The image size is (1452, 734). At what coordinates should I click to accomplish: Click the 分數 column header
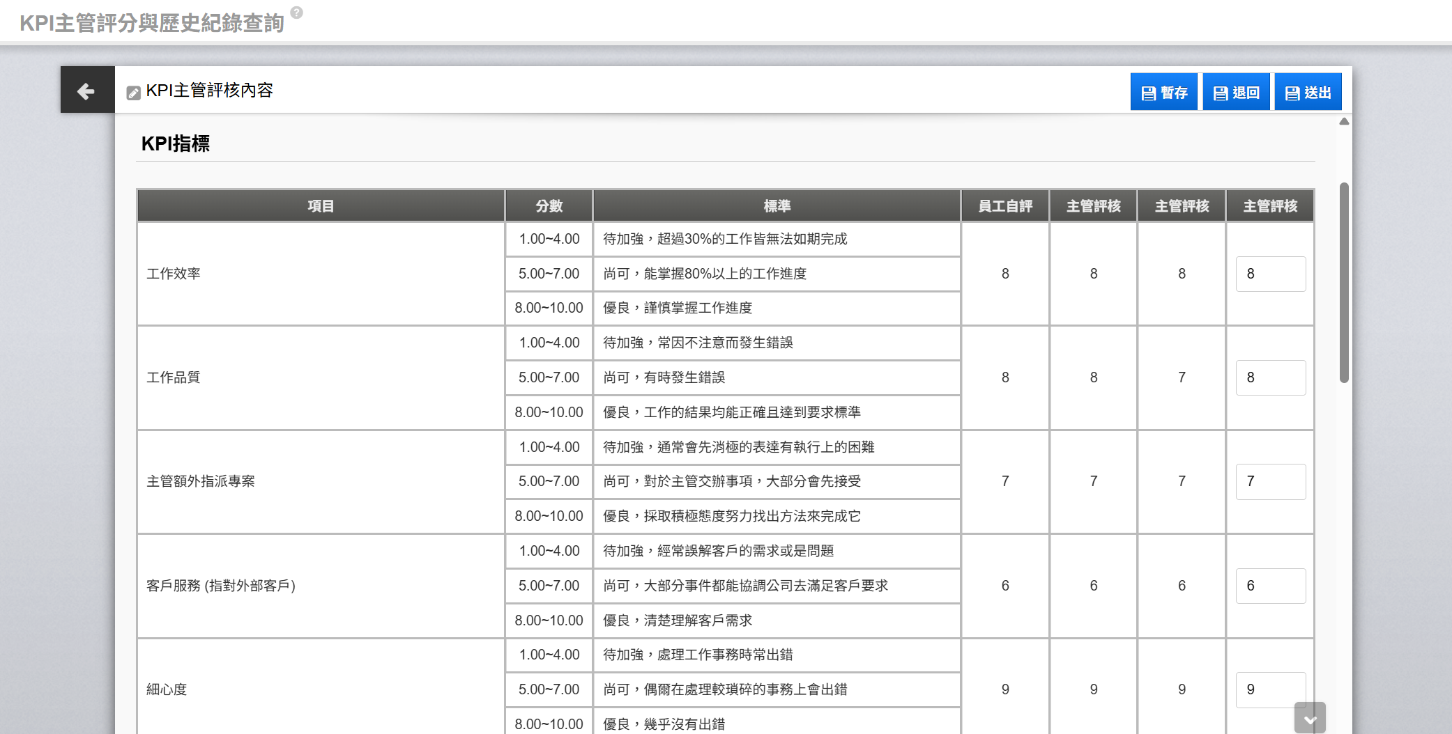549,206
